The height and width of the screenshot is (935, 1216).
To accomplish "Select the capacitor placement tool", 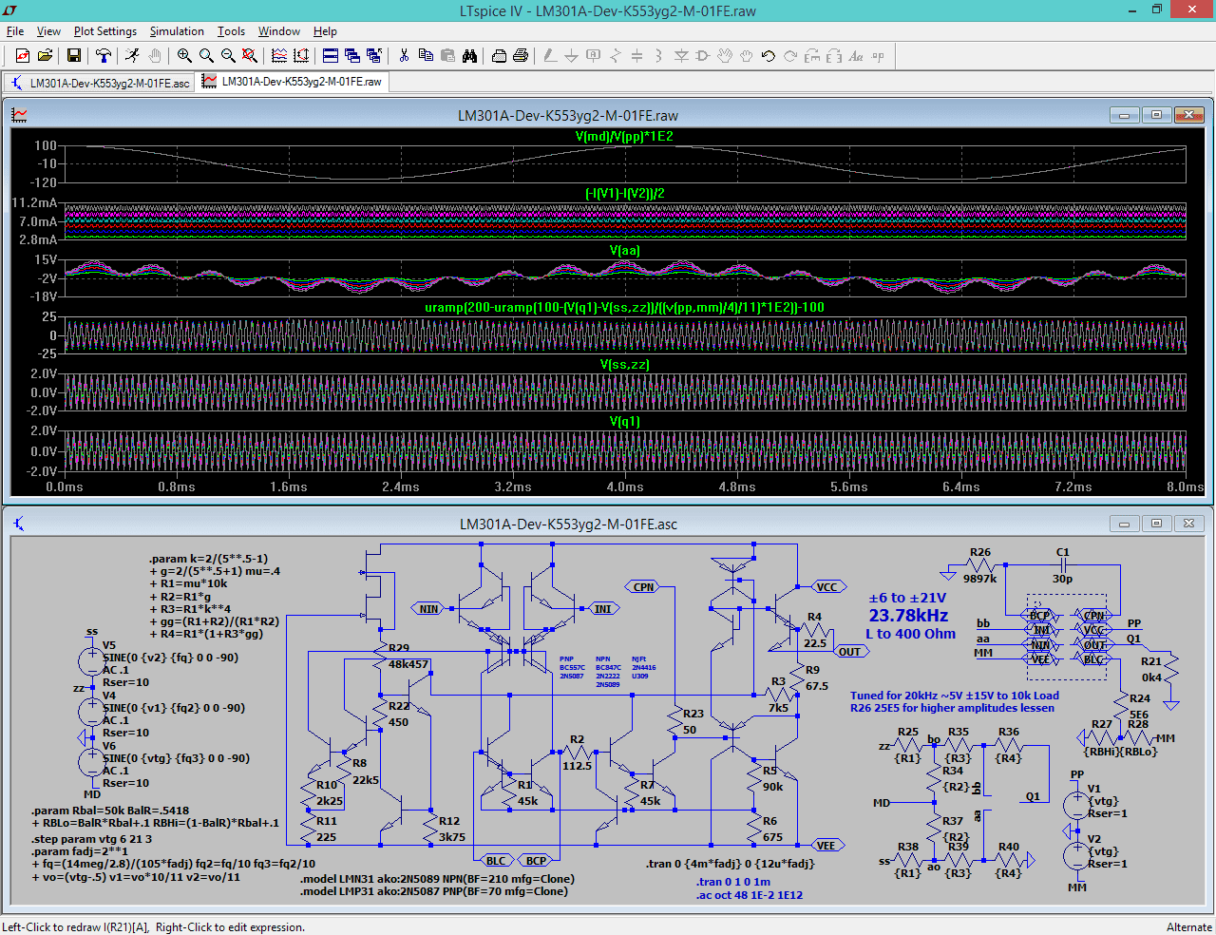I will point(636,55).
